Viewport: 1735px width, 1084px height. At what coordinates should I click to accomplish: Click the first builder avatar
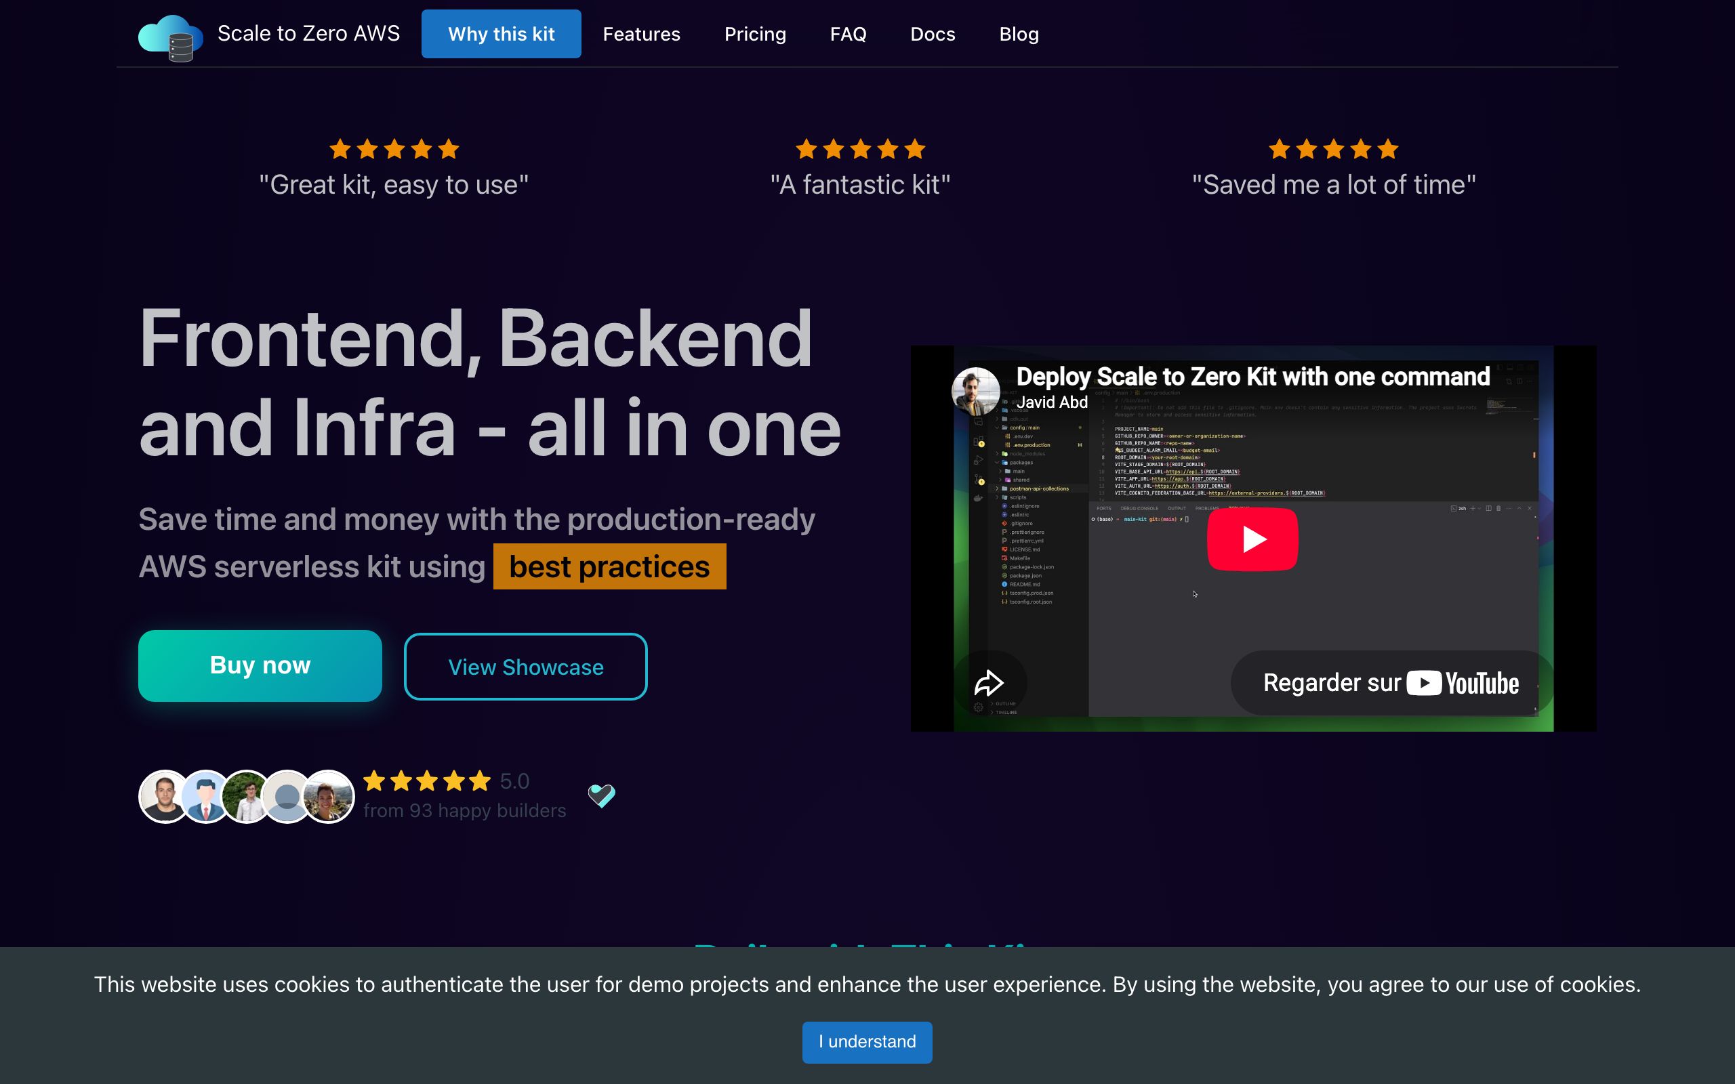pyautogui.click(x=165, y=797)
